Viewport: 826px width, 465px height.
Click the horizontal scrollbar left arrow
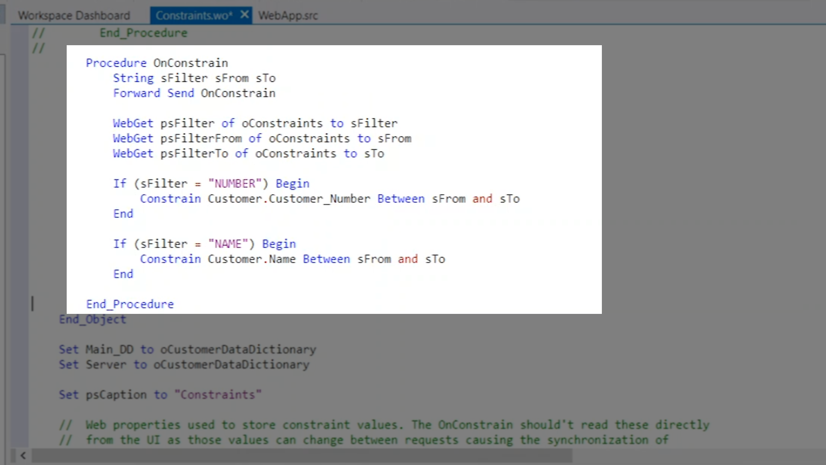pos(23,455)
